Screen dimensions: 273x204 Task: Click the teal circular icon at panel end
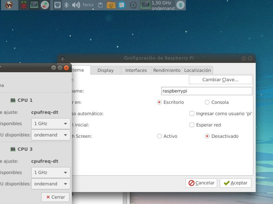click(x=181, y=5)
